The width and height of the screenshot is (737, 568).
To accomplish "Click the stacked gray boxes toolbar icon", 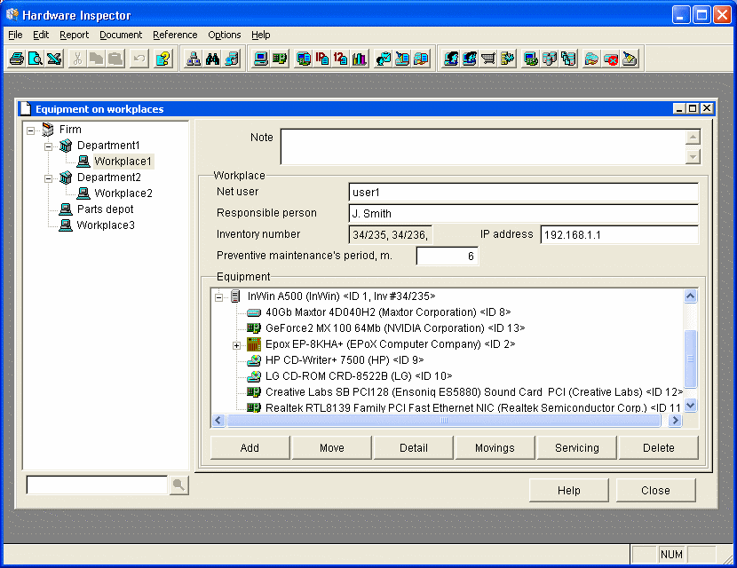I will [550, 59].
